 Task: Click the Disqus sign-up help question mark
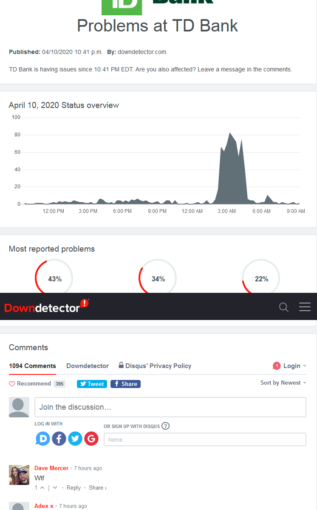(x=166, y=426)
